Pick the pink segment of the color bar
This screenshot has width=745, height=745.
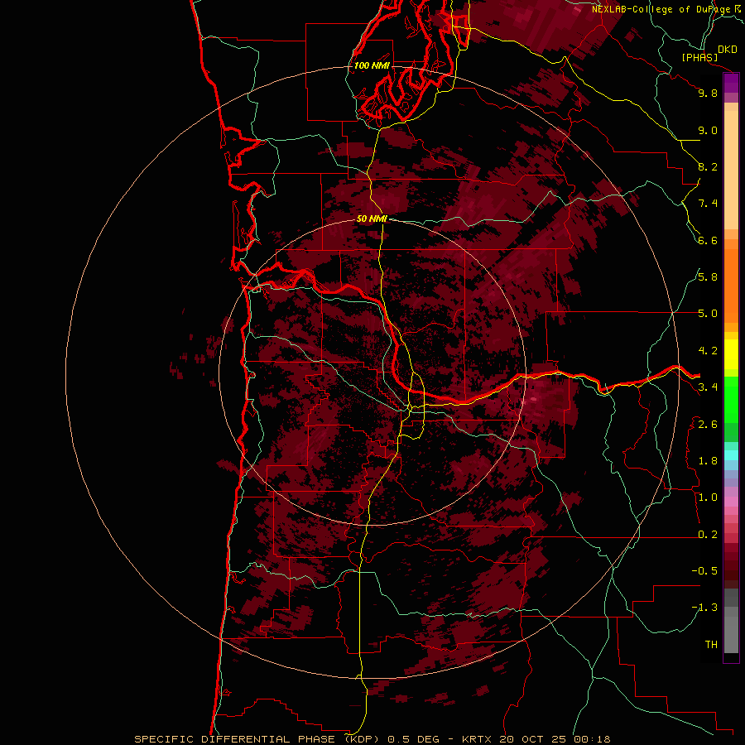coord(731,502)
